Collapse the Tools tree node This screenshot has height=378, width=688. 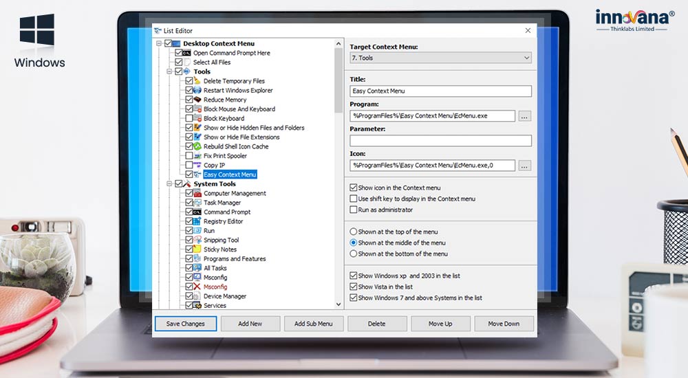[170, 71]
